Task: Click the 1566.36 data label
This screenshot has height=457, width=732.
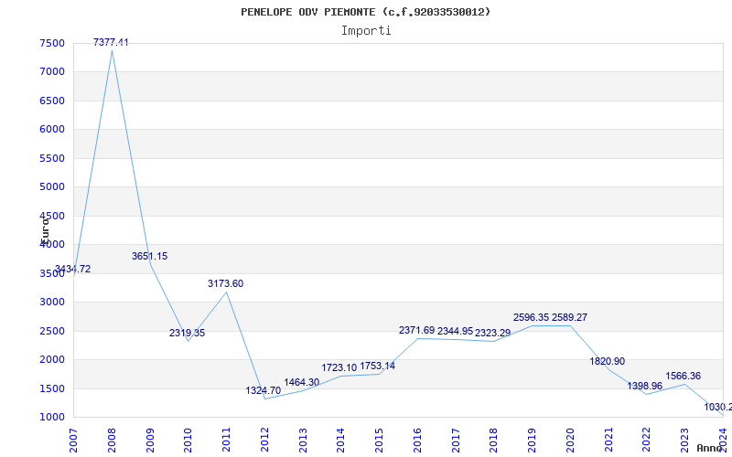Action: 683,376
